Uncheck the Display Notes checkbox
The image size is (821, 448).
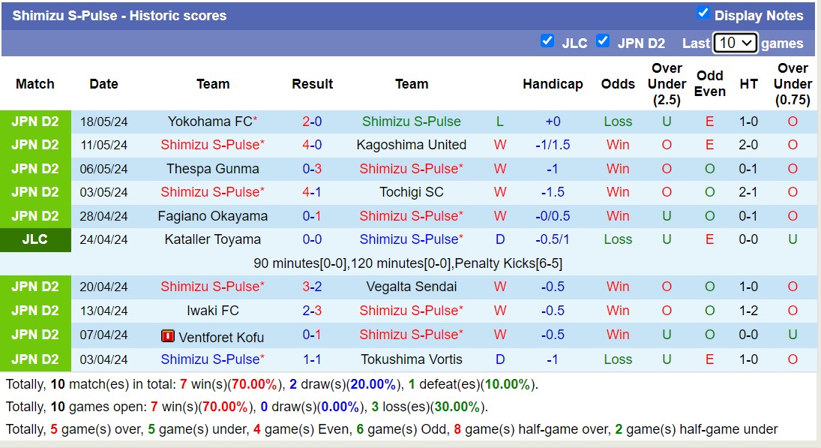[703, 13]
